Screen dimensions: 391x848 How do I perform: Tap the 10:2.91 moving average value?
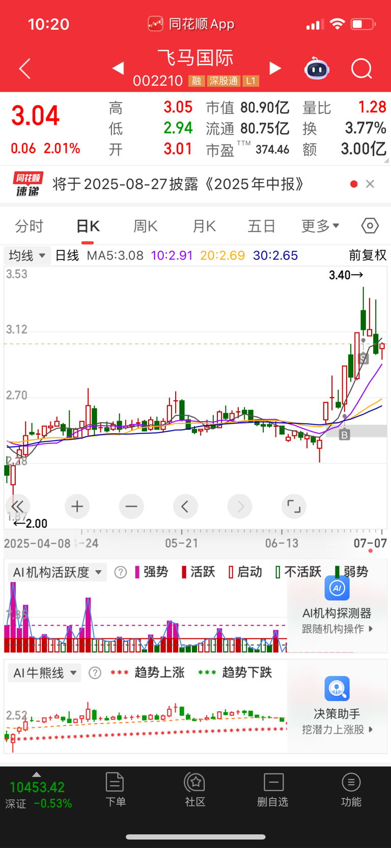(x=172, y=255)
